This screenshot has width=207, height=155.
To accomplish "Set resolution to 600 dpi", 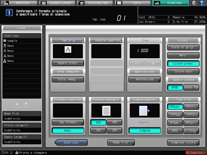I will pos(98,122).
